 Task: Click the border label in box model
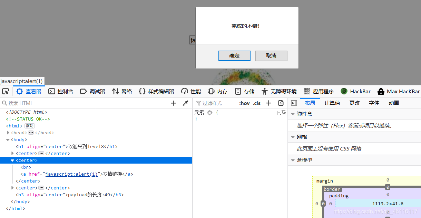tap(332, 189)
